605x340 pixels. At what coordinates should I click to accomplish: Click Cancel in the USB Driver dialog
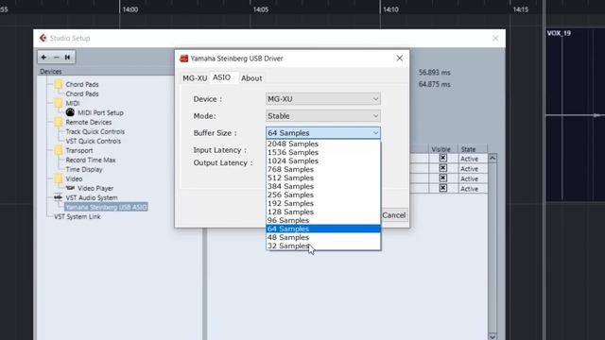tap(394, 215)
